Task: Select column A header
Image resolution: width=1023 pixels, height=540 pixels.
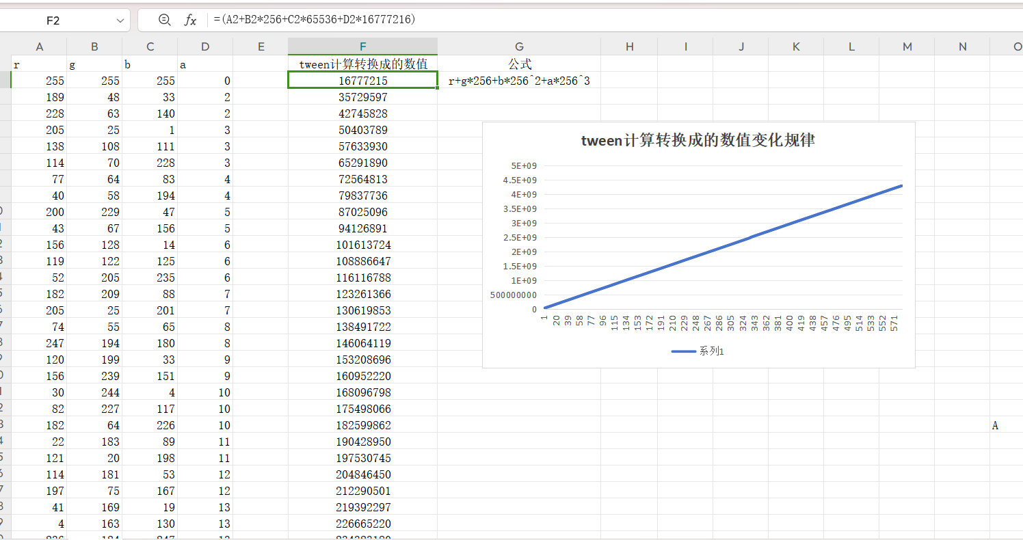Action: 39,46
